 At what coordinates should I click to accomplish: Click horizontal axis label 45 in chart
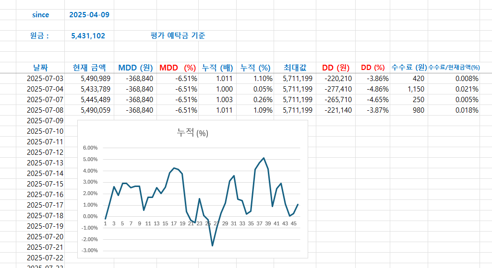coord(293,223)
